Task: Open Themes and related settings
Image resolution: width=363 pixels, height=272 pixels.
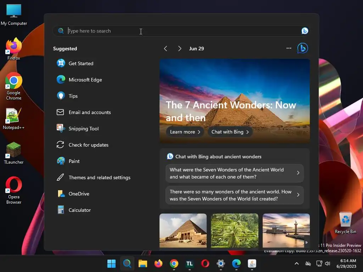Action: pyautogui.click(x=94, y=177)
